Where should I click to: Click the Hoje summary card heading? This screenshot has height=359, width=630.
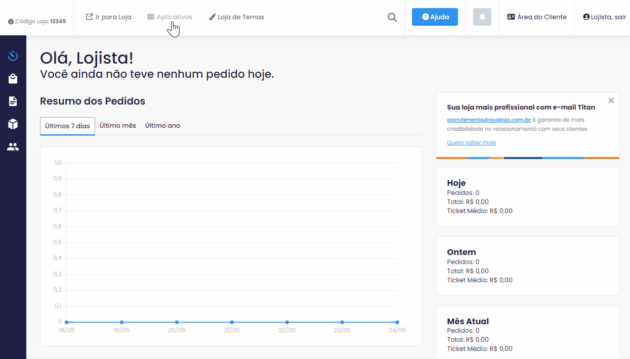[456, 183]
